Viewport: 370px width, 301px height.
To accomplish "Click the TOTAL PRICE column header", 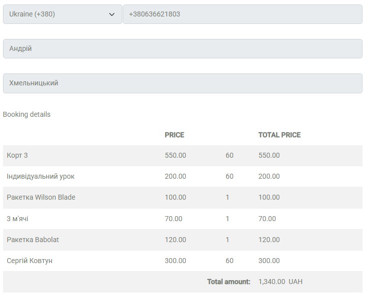I will (x=279, y=135).
